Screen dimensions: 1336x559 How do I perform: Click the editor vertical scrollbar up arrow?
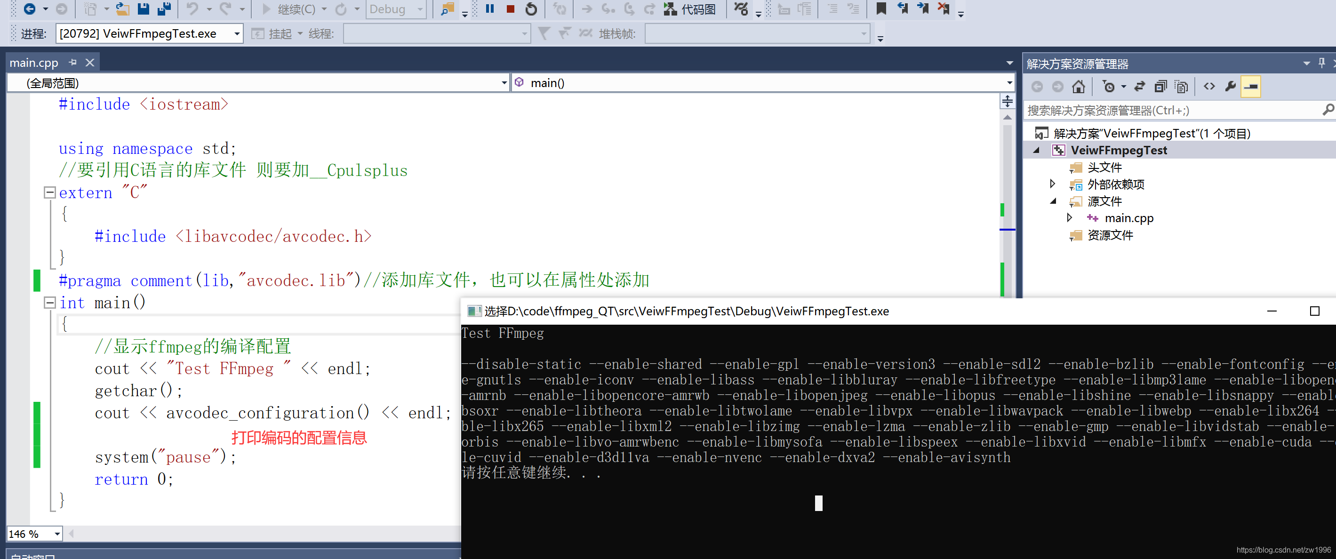[x=1007, y=117]
